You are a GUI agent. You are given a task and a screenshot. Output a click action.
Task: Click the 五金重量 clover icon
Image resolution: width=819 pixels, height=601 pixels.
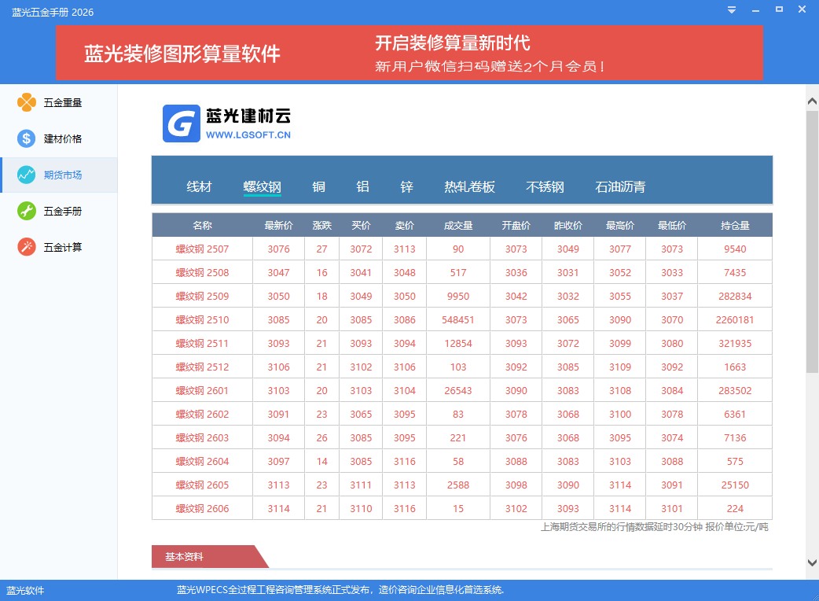click(27, 102)
